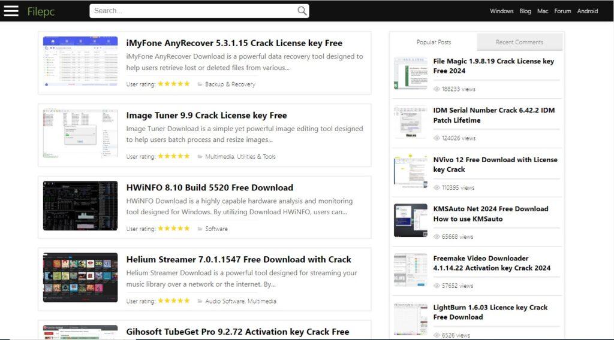
Task: Open the Forum link in header
Action: [x=562, y=11]
